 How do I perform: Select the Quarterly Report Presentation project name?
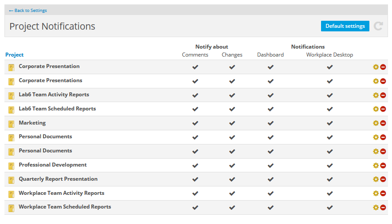pos(58,179)
